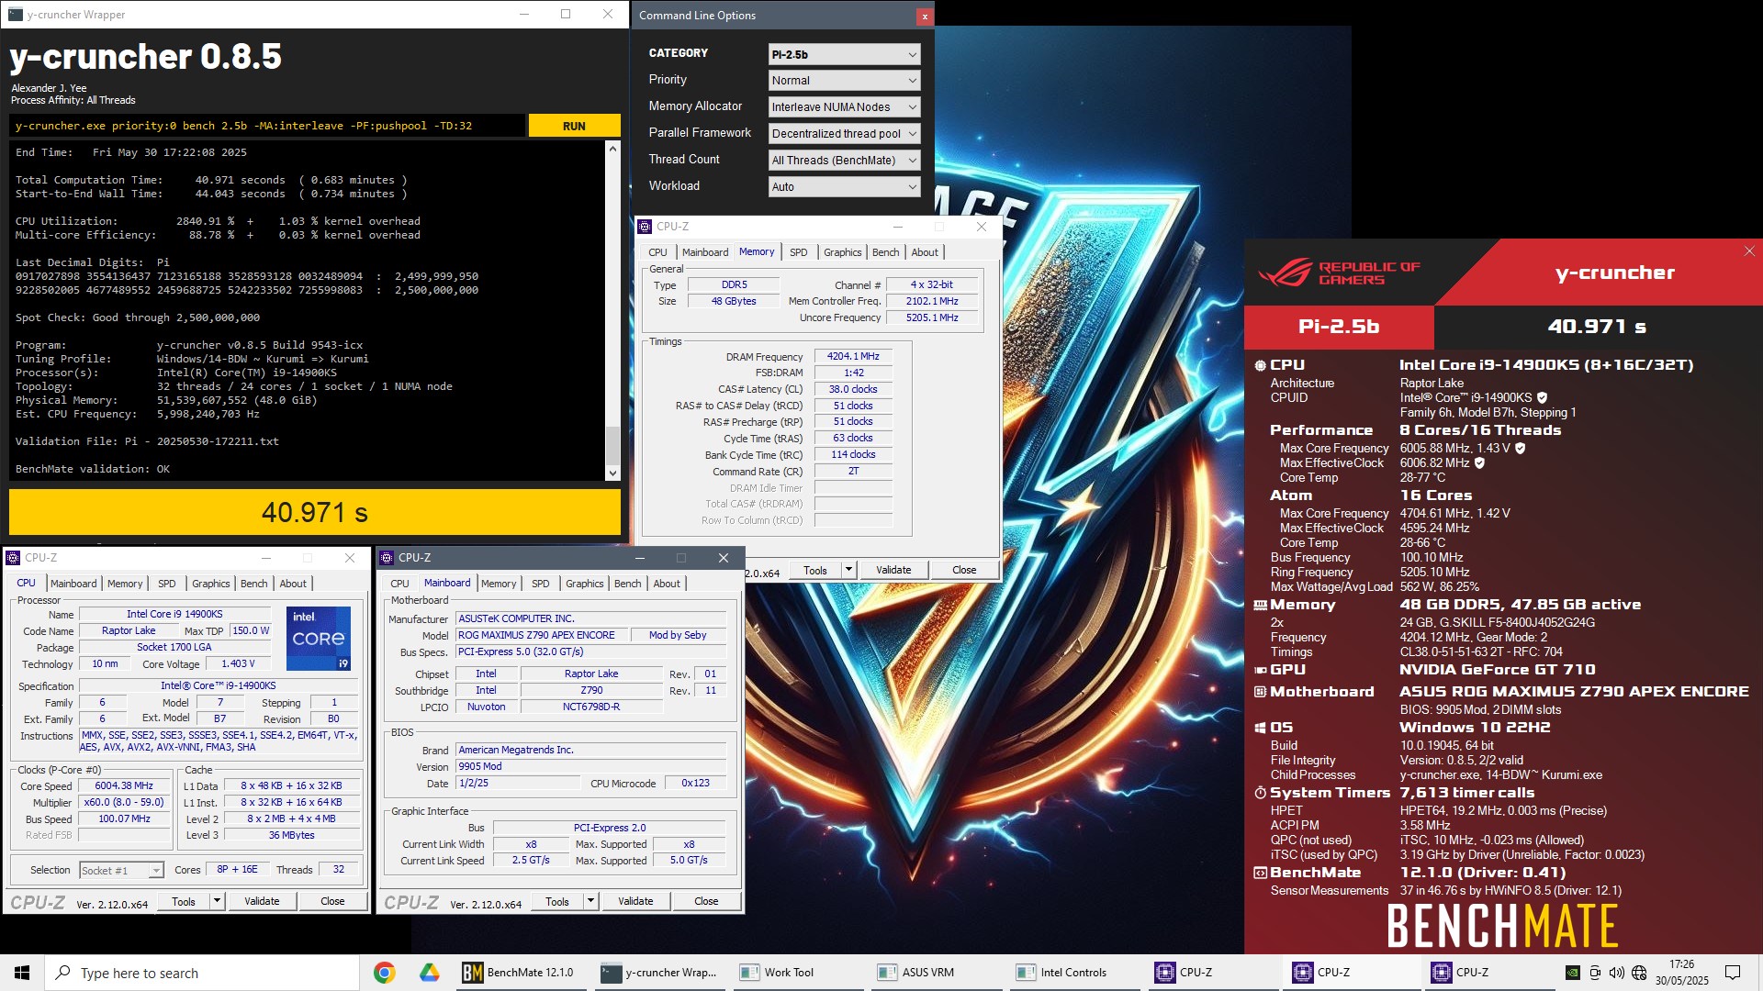Close the Command Line Options window

tap(924, 16)
